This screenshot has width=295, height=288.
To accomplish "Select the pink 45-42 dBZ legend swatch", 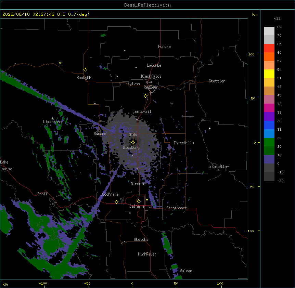I will pyautogui.click(x=269, y=99).
